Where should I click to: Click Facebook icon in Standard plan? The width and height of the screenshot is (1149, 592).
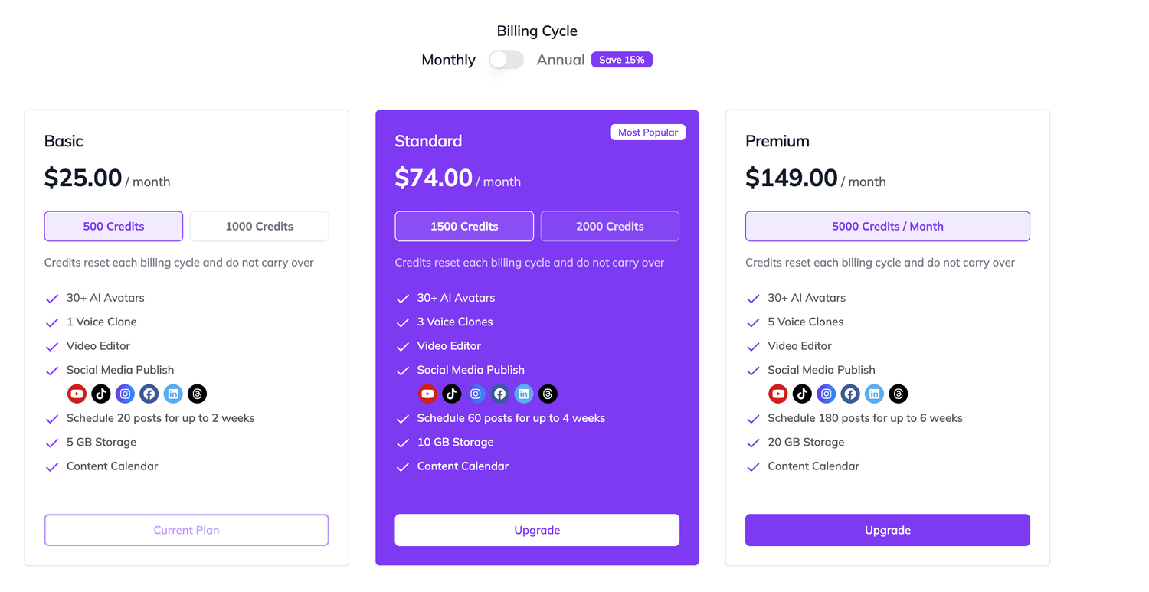coord(500,394)
